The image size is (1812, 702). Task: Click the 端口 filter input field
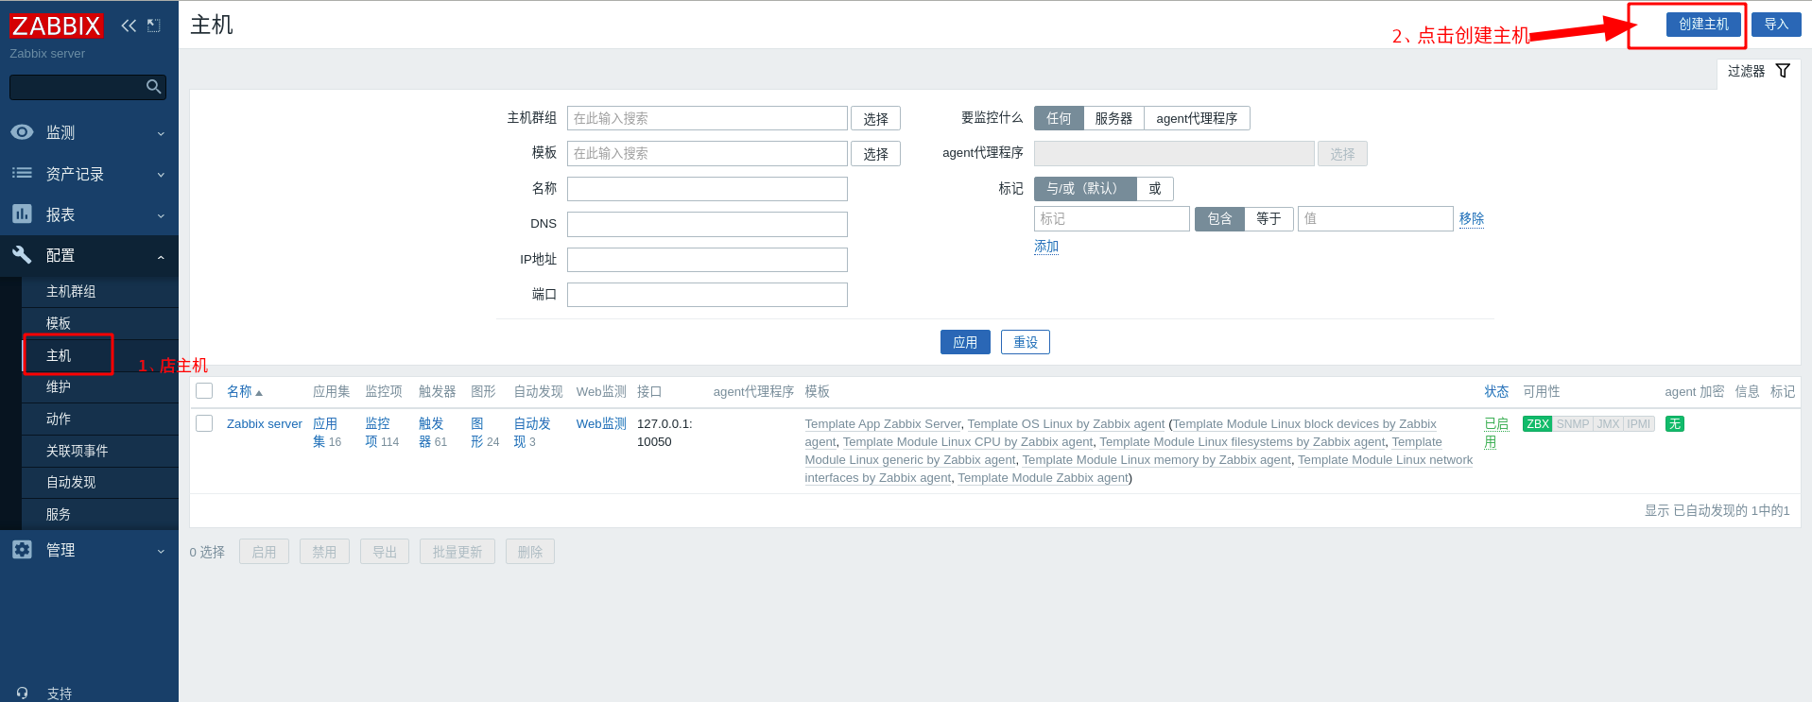707,295
